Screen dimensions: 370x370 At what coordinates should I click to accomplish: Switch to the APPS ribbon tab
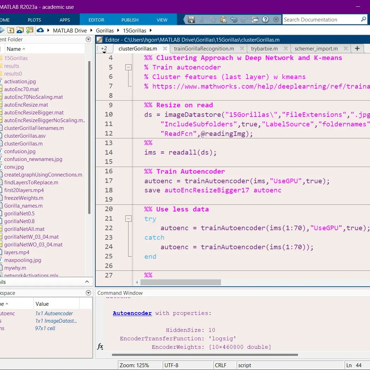pyautogui.click(x=65, y=20)
